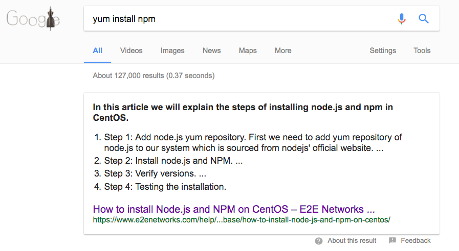Click the green e2enetworks.com URL
Screen dimensions: 459x251
(242, 220)
